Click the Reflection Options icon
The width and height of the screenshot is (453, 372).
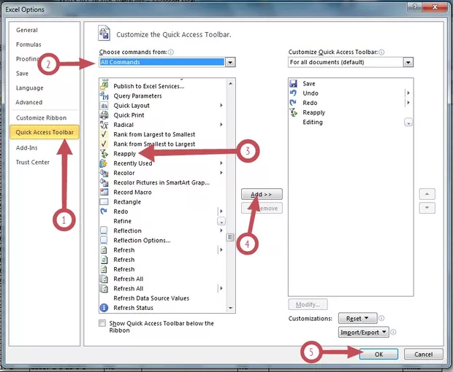pyautogui.click(x=104, y=240)
